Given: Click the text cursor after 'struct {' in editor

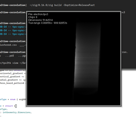Looking at the screenshot, I should click(x=16, y=106).
